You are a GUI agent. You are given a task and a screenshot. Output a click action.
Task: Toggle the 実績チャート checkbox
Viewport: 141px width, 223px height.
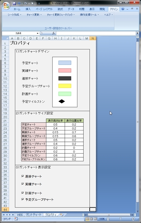[x=22, y=184]
